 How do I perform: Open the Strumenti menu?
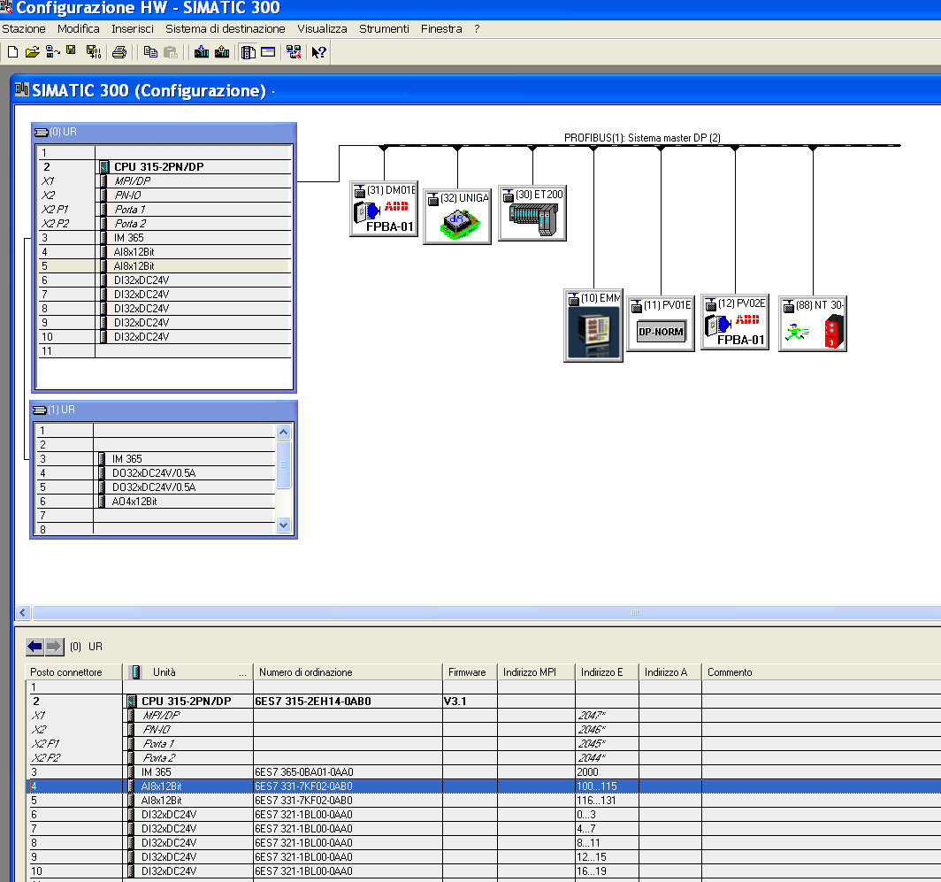[x=384, y=29]
